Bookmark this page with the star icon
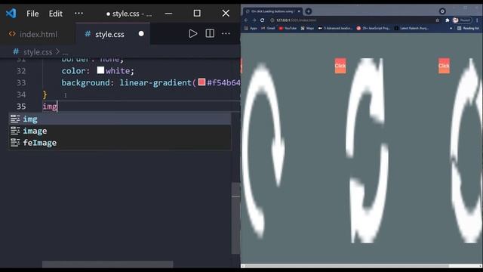The height and width of the screenshot is (272, 483). pos(437,20)
